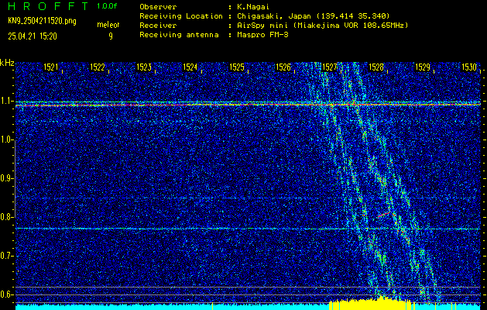Click the red echo streak near 0.8 kHz
The image size is (487, 310).
pos(385,214)
